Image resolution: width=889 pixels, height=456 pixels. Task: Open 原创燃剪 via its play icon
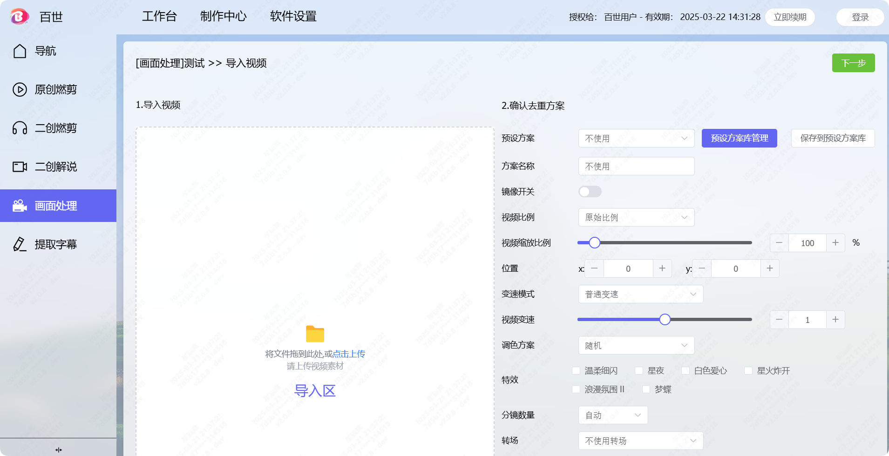tap(20, 89)
